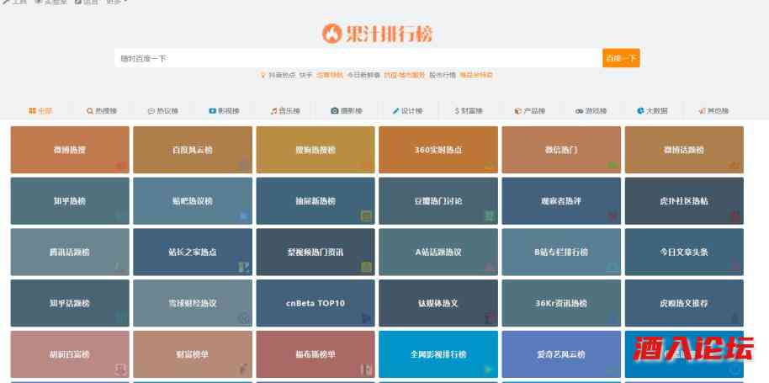Expand the 更多 dropdown in top bar

tap(117, 3)
